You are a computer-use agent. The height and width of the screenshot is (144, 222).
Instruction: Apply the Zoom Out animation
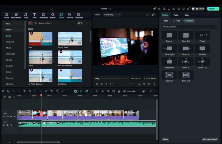[186, 75]
